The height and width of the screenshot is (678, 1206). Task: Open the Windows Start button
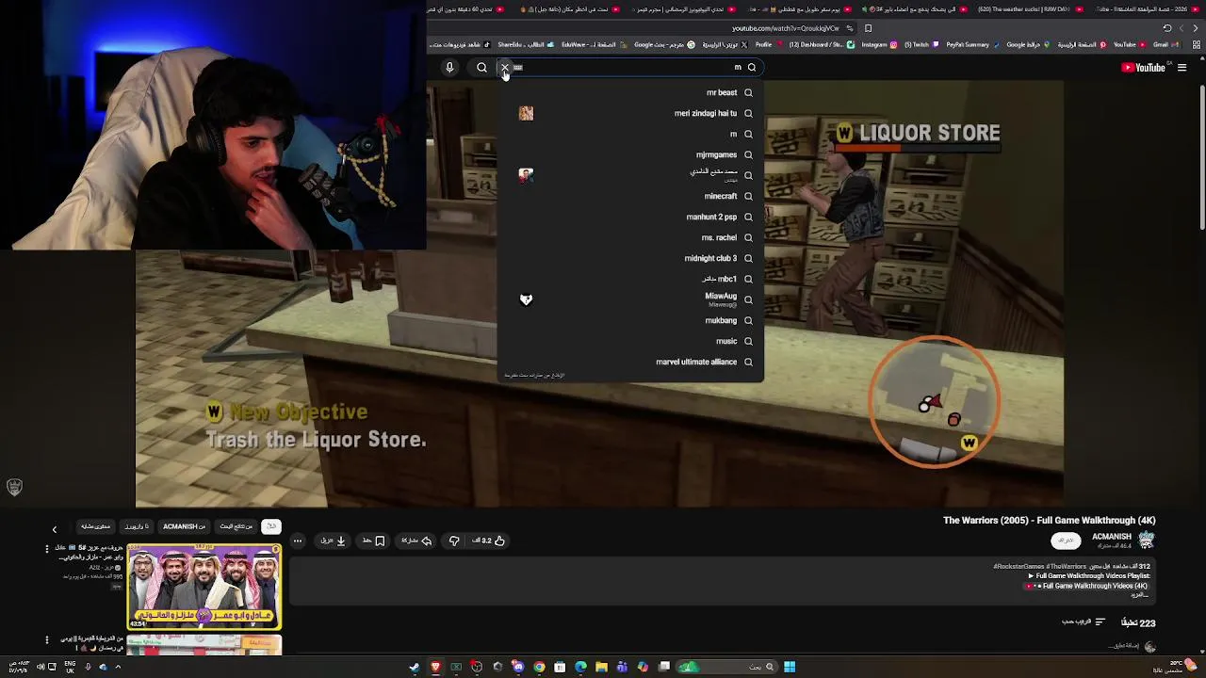[x=790, y=667]
